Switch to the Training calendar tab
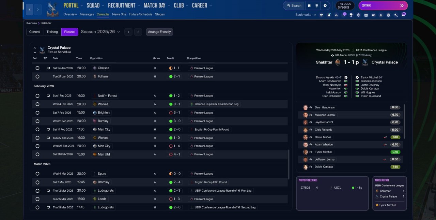Screen dimensions: 436x220 52,32
